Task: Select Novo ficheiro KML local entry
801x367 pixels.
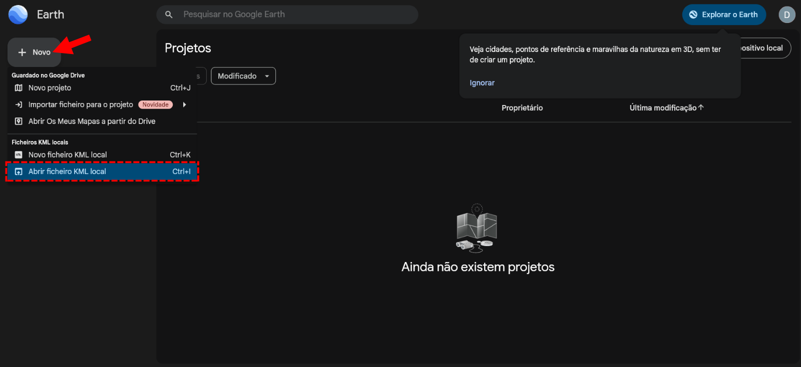Action: click(68, 155)
